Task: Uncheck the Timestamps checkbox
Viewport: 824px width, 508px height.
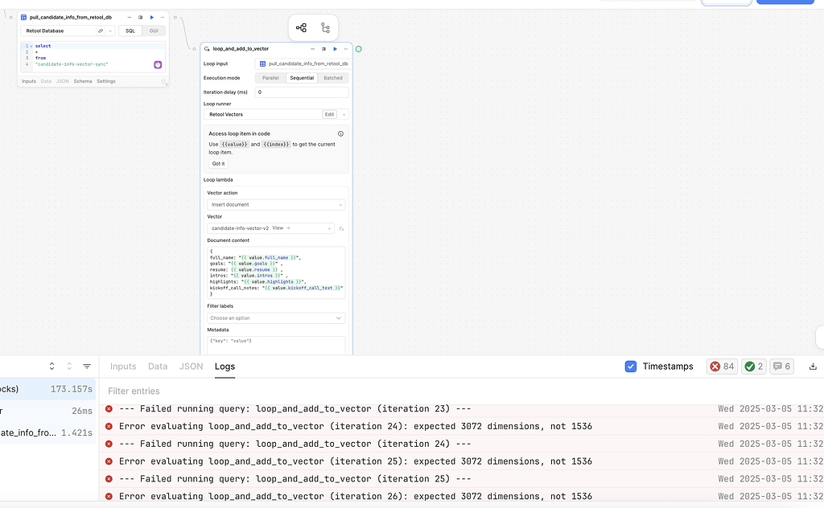Action: click(x=631, y=367)
